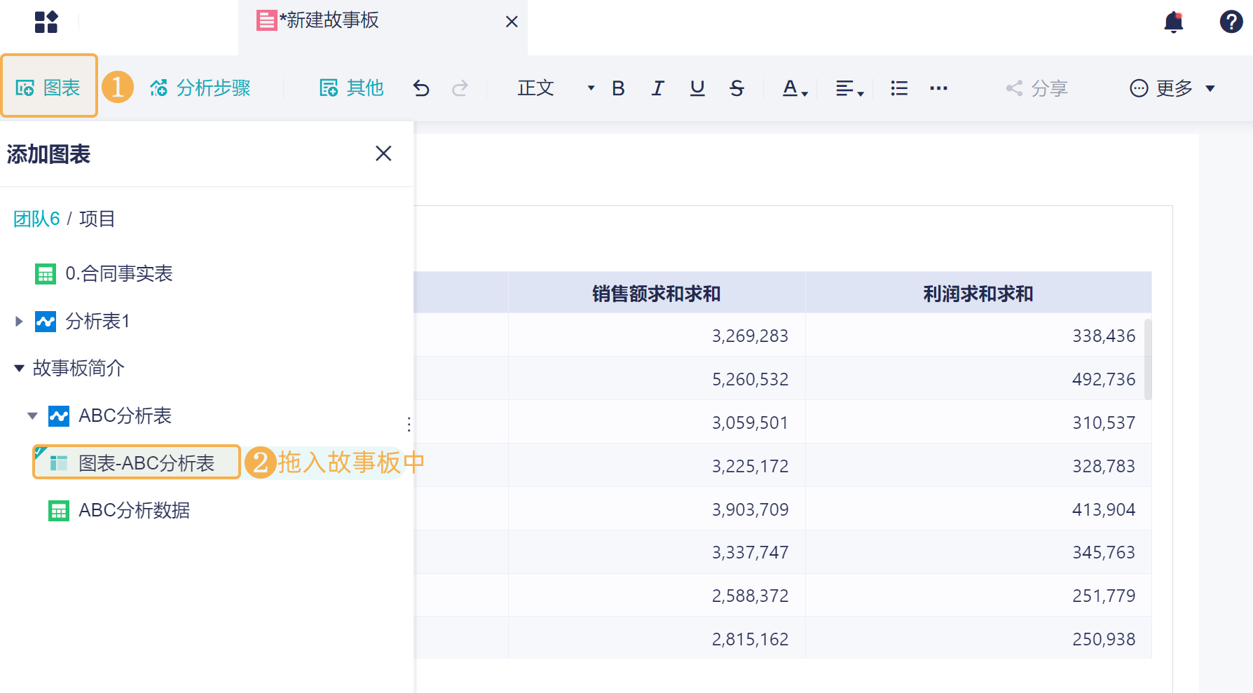Select the cell with value 3,269,283
1253x693 pixels.
coord(657,336)
